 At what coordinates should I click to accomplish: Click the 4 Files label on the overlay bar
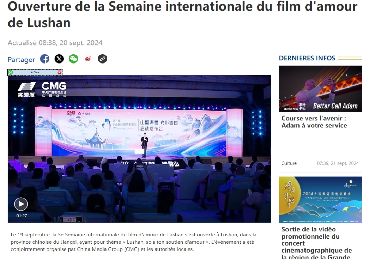pos(35,72)
